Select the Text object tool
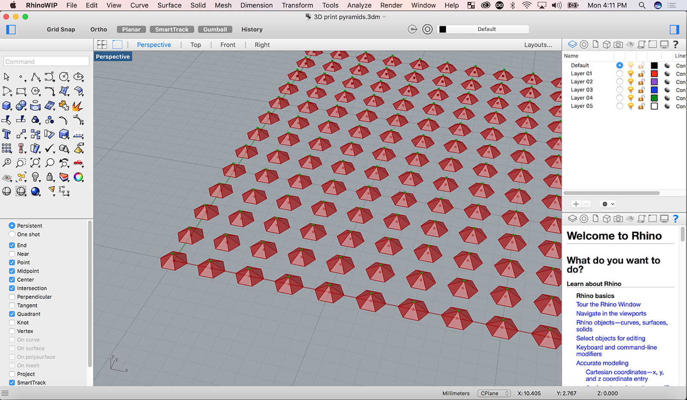 tap(6, 134)
